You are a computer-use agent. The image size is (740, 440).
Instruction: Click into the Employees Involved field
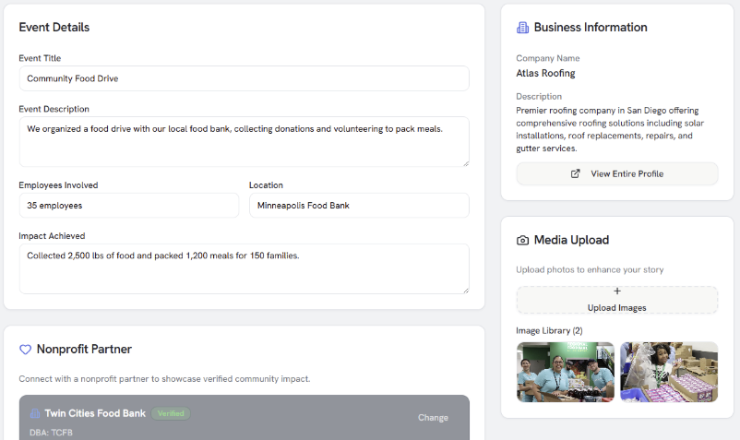click(x=128, y=205)
